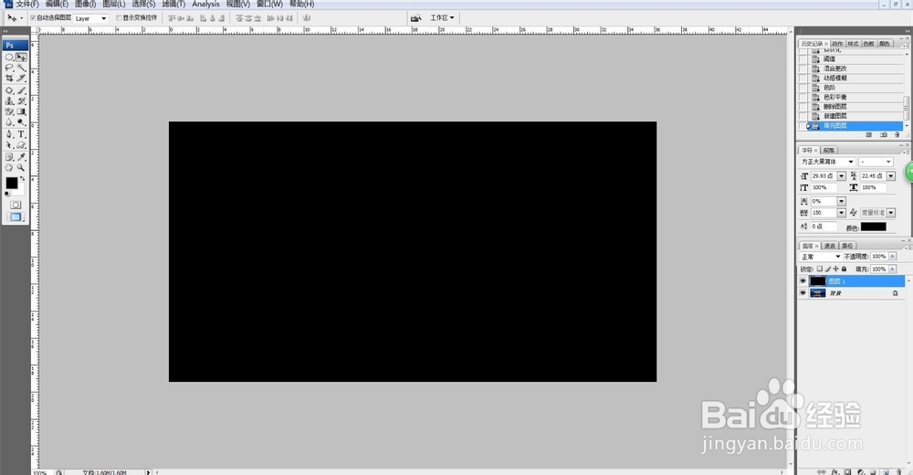The width and height of the screenshot is (913, 475).
Task: Enable 显示变换控件 checkbox
Action: (x=120, y=18)
